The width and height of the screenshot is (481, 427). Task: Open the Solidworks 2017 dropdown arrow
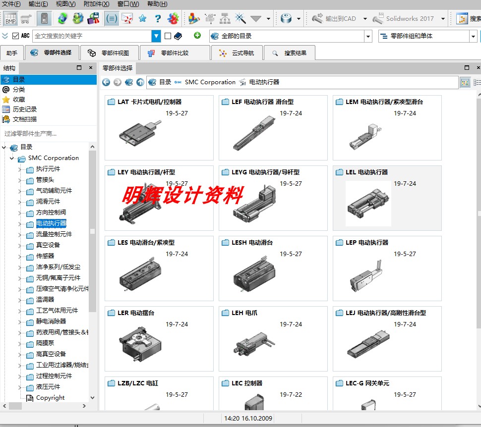[443, 19]
